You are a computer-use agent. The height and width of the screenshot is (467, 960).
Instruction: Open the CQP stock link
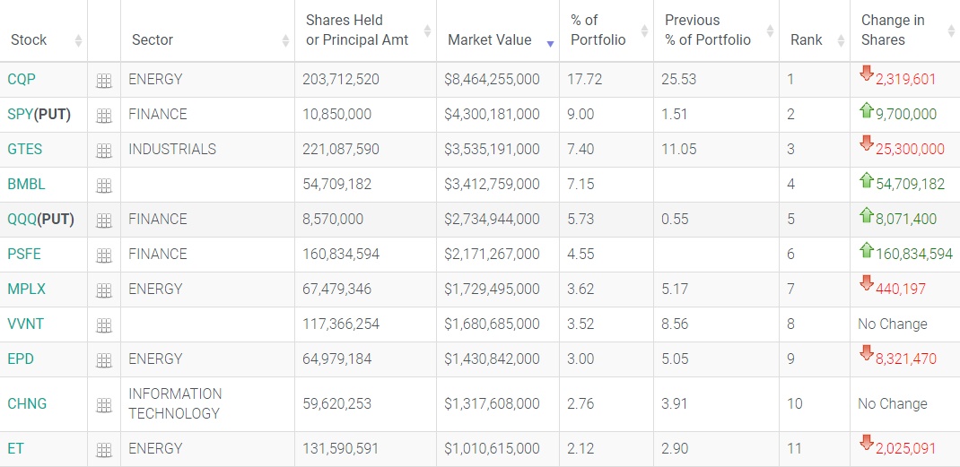(22, 79)
